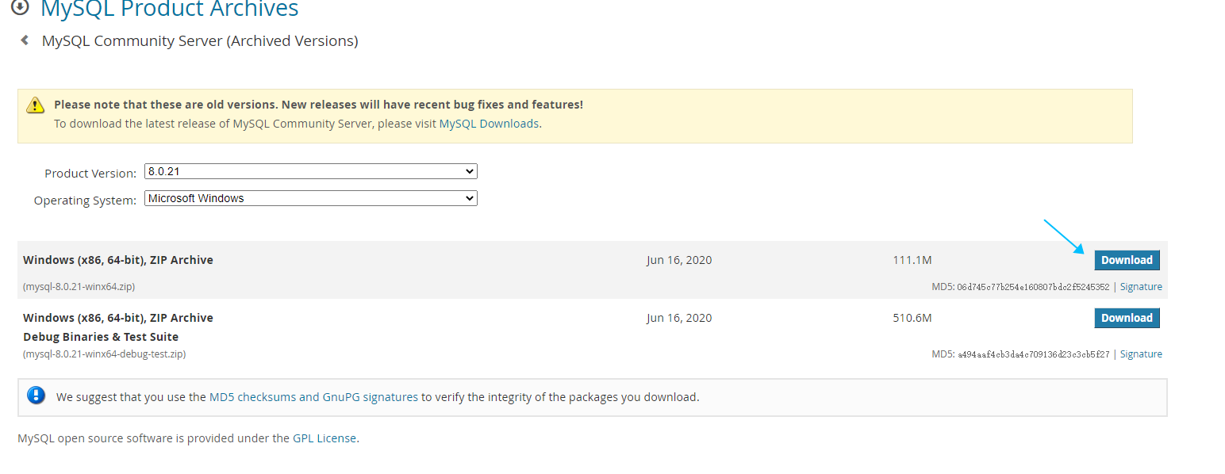This screenshot has height=474, width=1225.
Task: Click the bold old versions warning text
Action: point(318,105)
